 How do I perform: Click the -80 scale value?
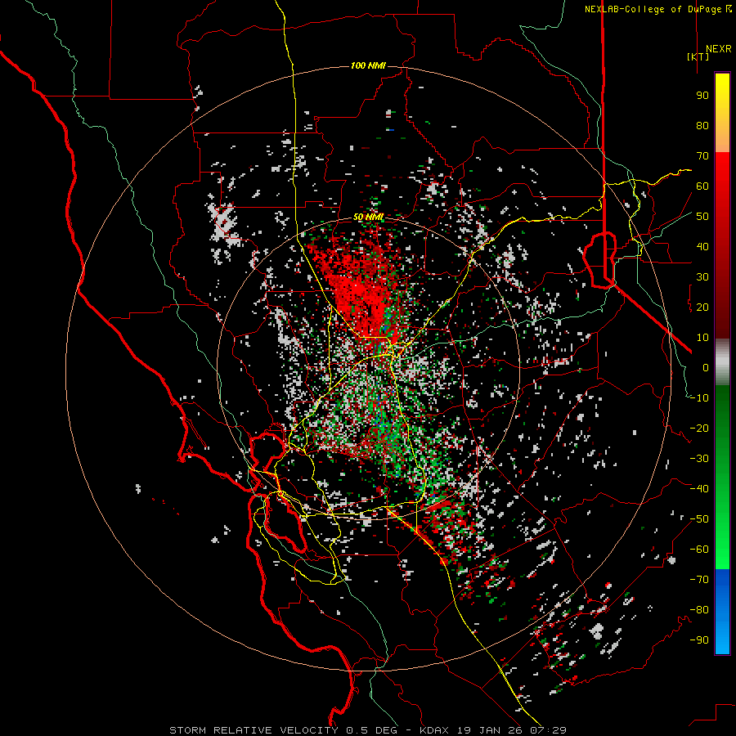(699, 610)
